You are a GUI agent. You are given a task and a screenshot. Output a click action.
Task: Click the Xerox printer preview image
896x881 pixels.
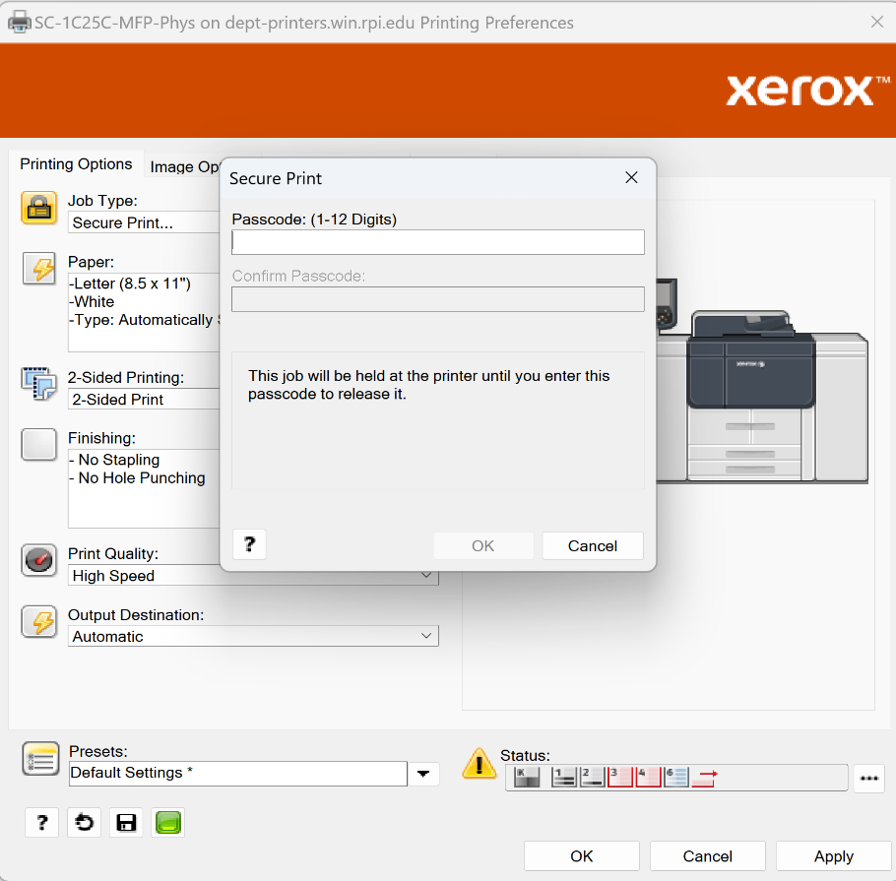pyautogui.click(x=762, y=381)
